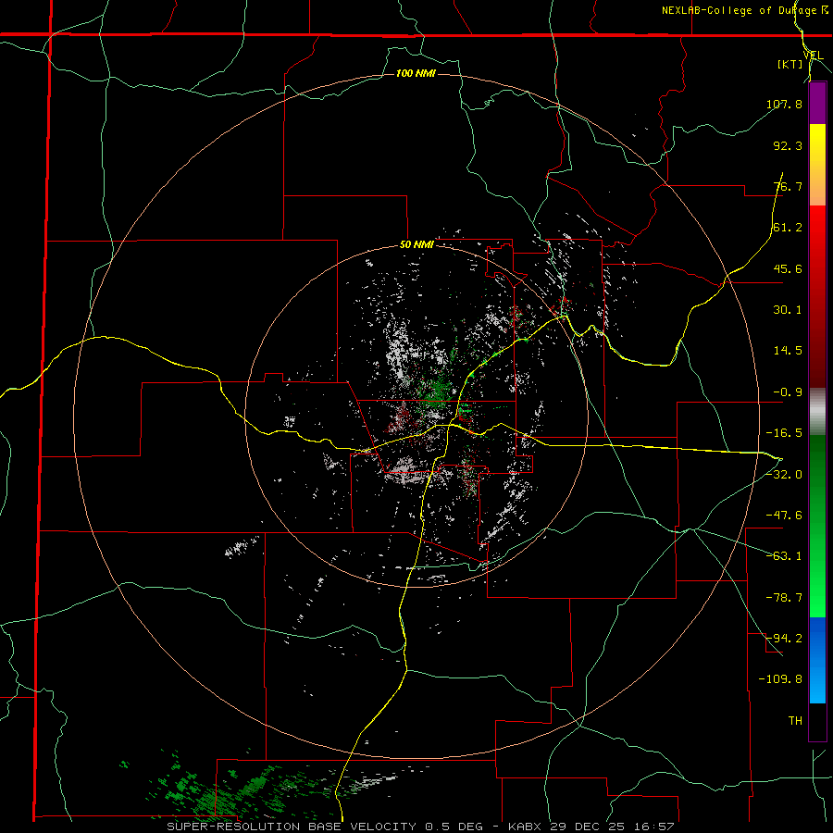Select the dark TH segment of scale
833x833 pixels.
(x=817, y=721)
